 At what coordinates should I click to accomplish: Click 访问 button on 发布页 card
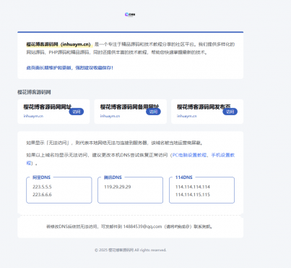pyautogui.click(x=230, y=112)
